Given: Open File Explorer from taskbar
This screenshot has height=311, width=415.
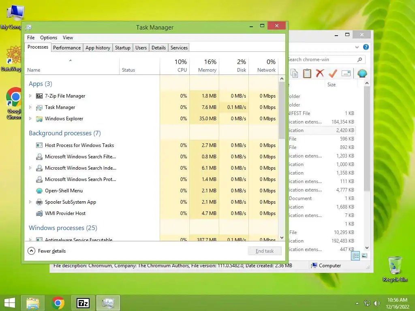Looking at the screenshot, I should [x=33, y=303].
